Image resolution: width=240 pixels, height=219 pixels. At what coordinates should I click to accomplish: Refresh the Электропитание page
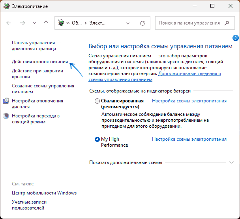coord(142,23)
